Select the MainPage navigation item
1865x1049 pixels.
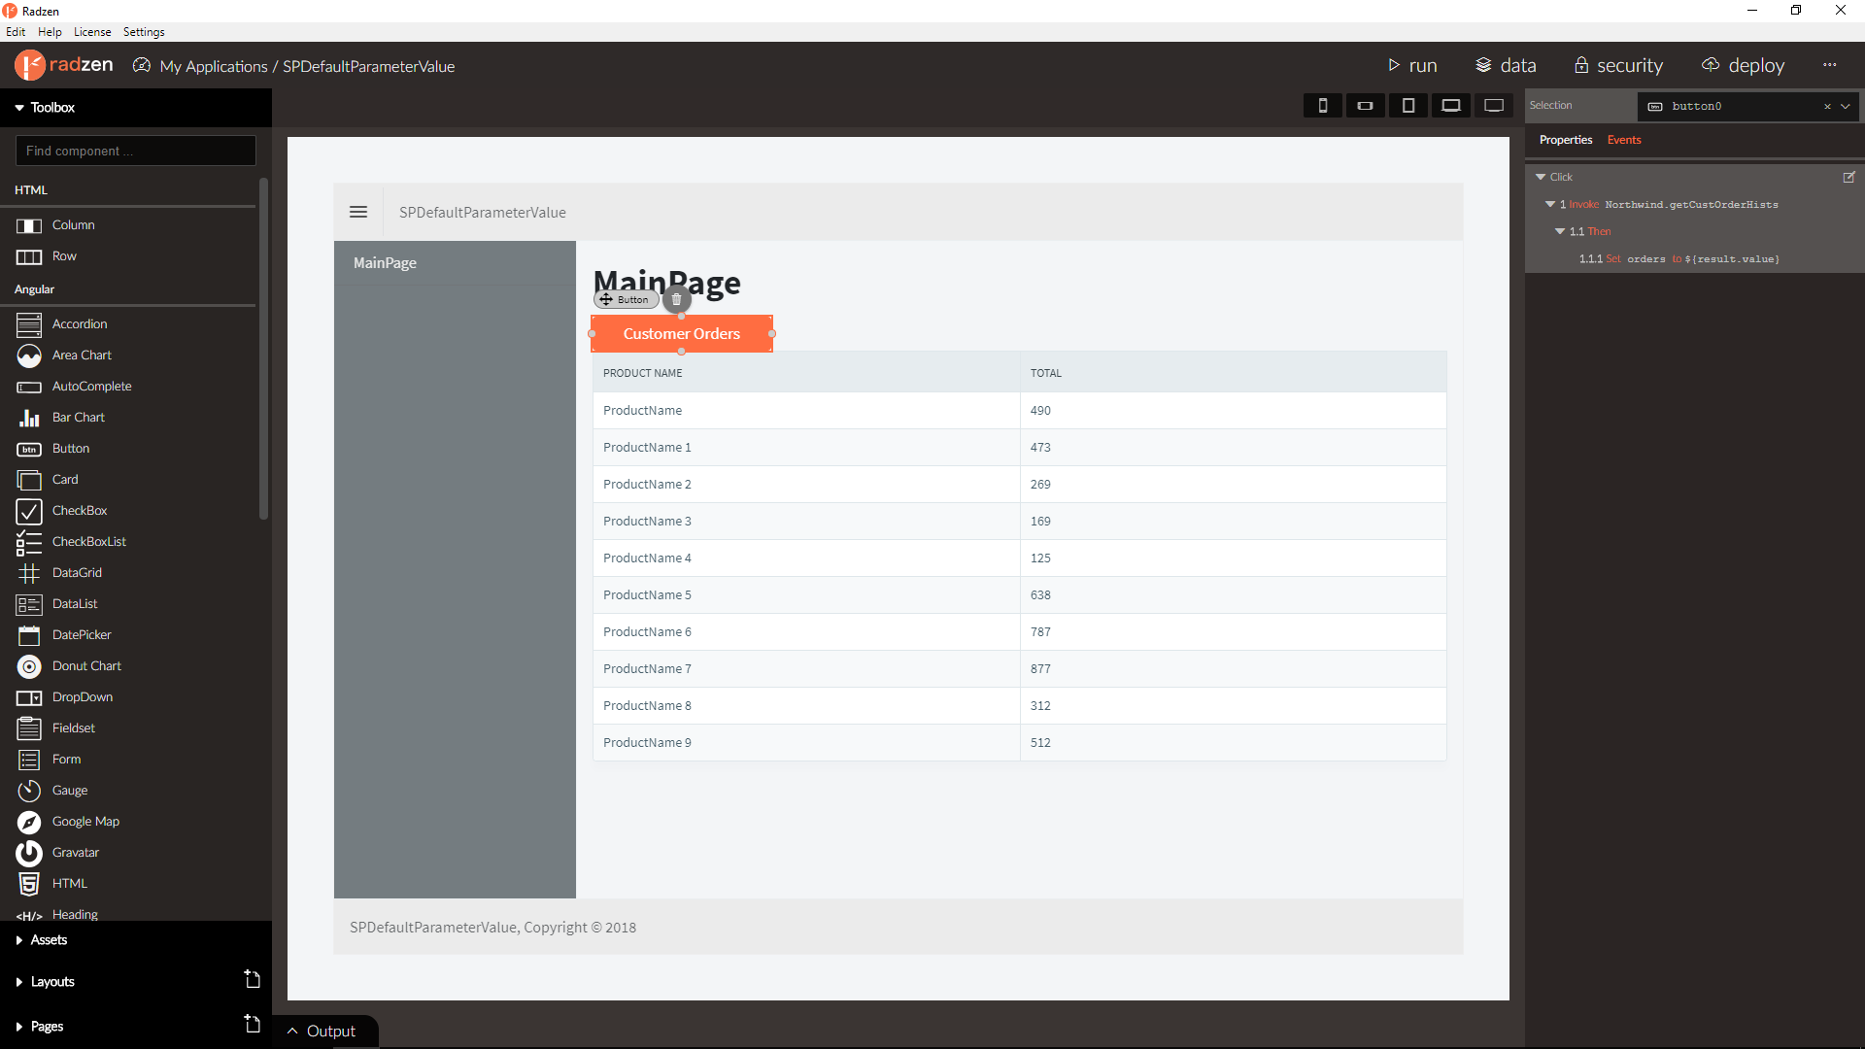pos(455,262)
